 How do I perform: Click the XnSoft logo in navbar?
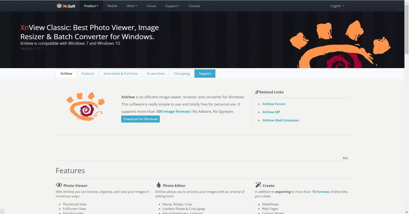66,6
